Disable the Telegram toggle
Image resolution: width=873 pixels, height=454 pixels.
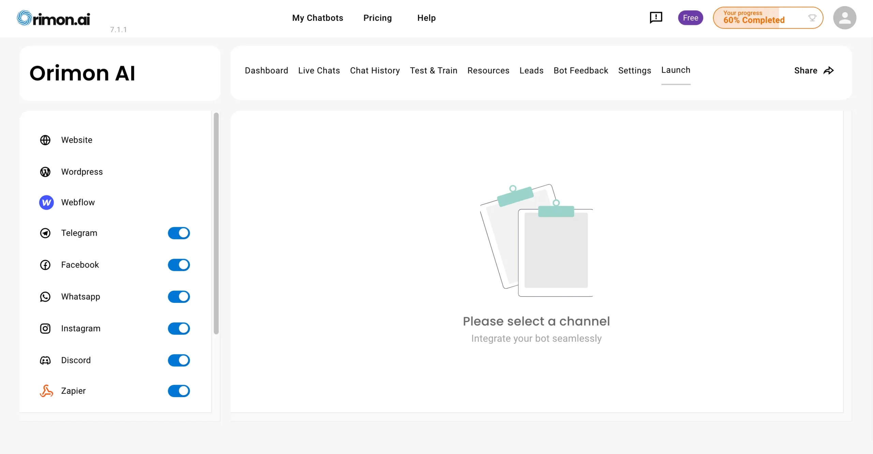coord(179,233)
